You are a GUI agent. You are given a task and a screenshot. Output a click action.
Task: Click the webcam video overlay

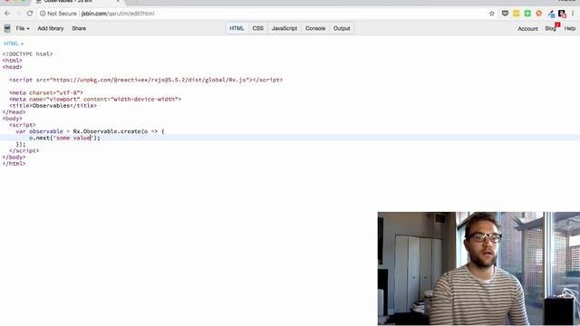click(478, 269)
